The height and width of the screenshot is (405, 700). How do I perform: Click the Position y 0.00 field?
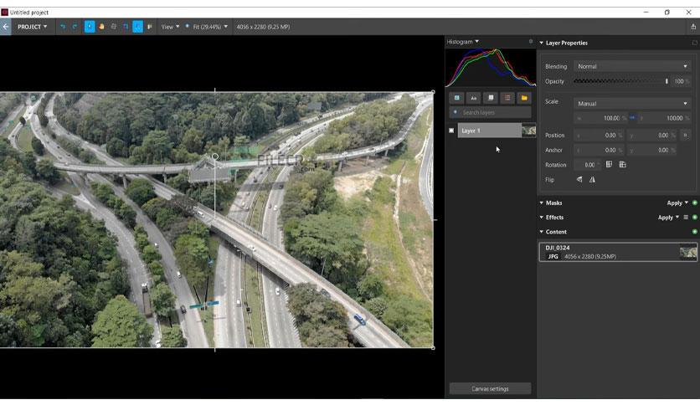(x=651, y=136)
